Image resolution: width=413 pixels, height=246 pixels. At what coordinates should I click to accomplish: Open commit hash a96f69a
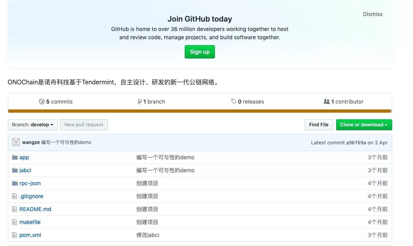[x=356, y=143]
